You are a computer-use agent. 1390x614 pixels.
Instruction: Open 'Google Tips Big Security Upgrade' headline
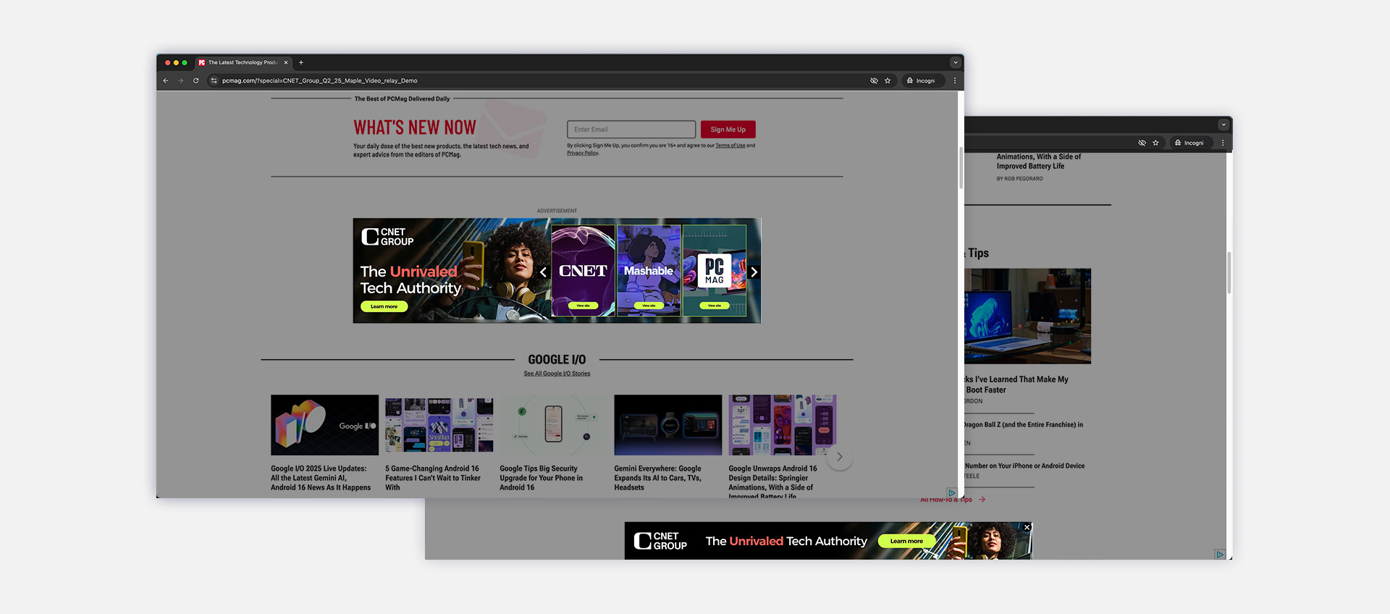(x=541, y=478)
